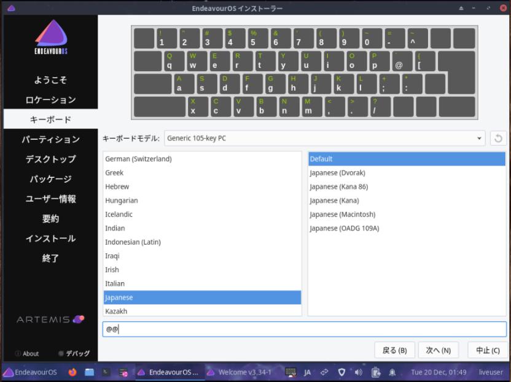Go to the ユーザー情報 step
The image size is (511, 382).
[50, 199]
